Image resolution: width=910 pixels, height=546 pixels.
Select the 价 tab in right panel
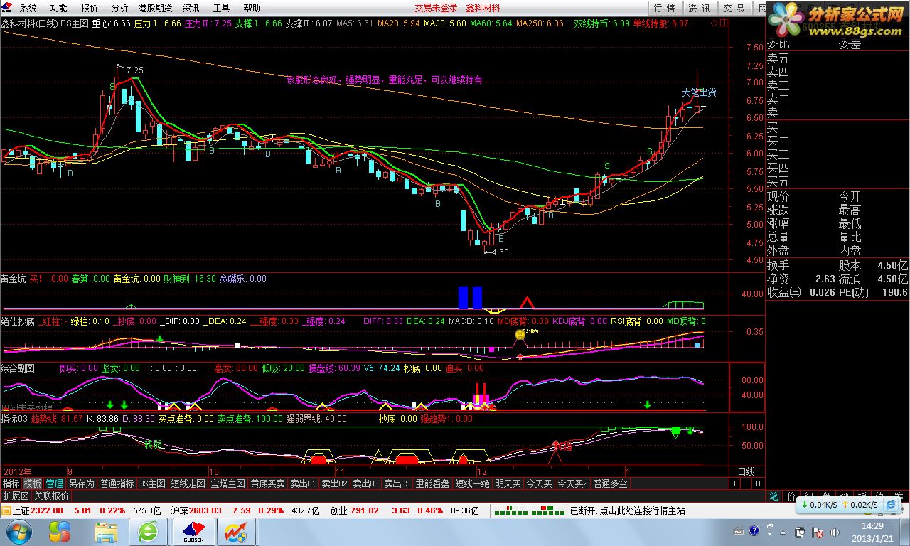pos(791,496)
